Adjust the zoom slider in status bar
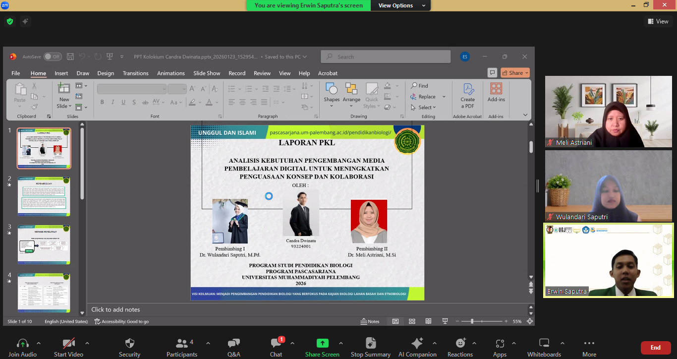This screenshot has width=677, height=359. [472, 321]
